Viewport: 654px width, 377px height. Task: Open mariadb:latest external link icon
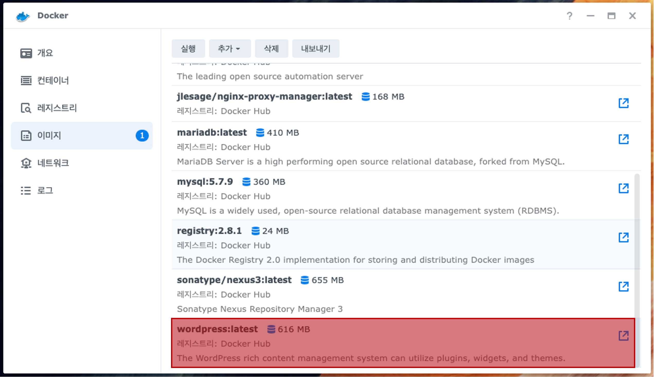click(623, 139)
